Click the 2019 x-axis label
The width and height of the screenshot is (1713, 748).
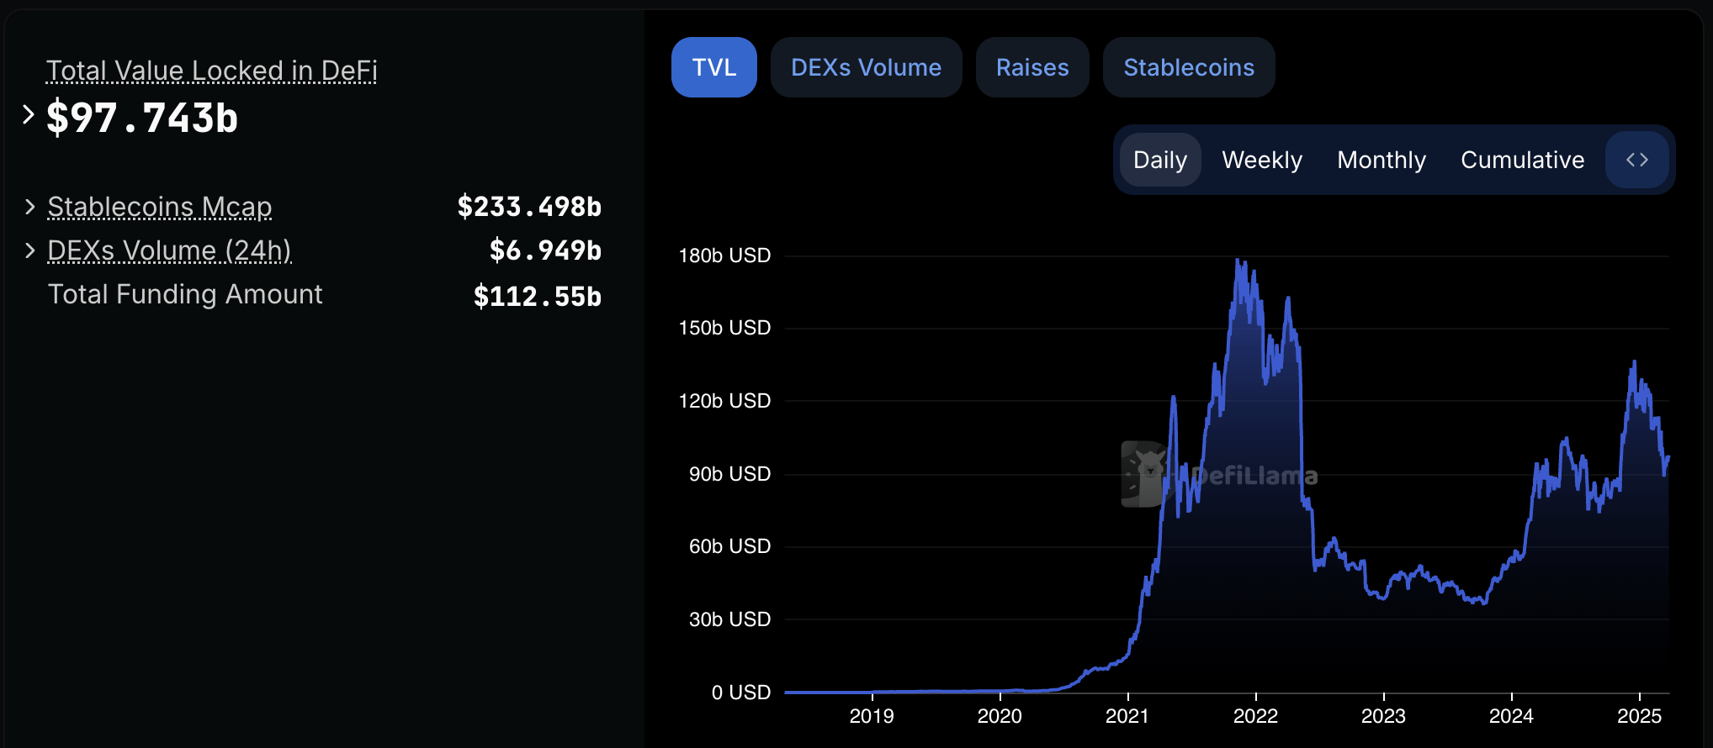[x=872, y=716]
